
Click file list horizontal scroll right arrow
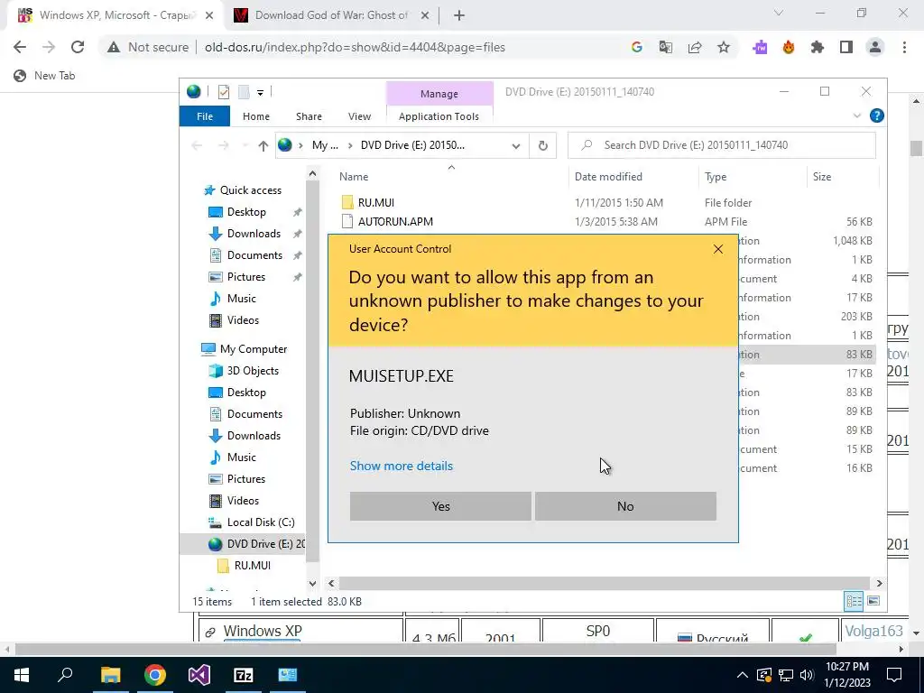pos(879,584)
